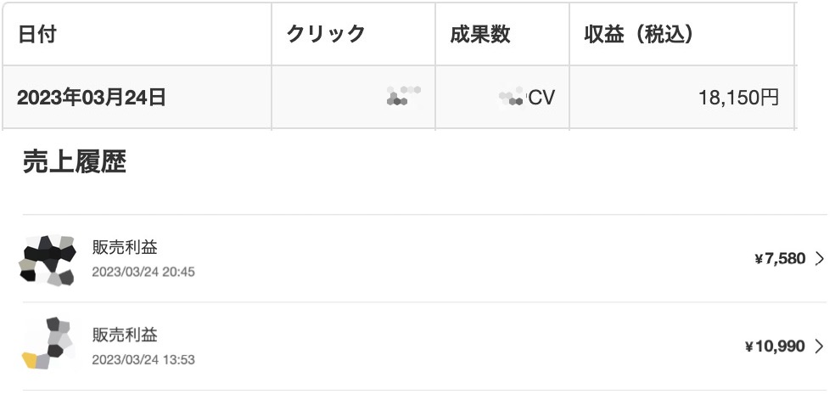The width and height of the screenshot is (835, 394).
Task: Select the 成果数 column header
Action: 502,34
